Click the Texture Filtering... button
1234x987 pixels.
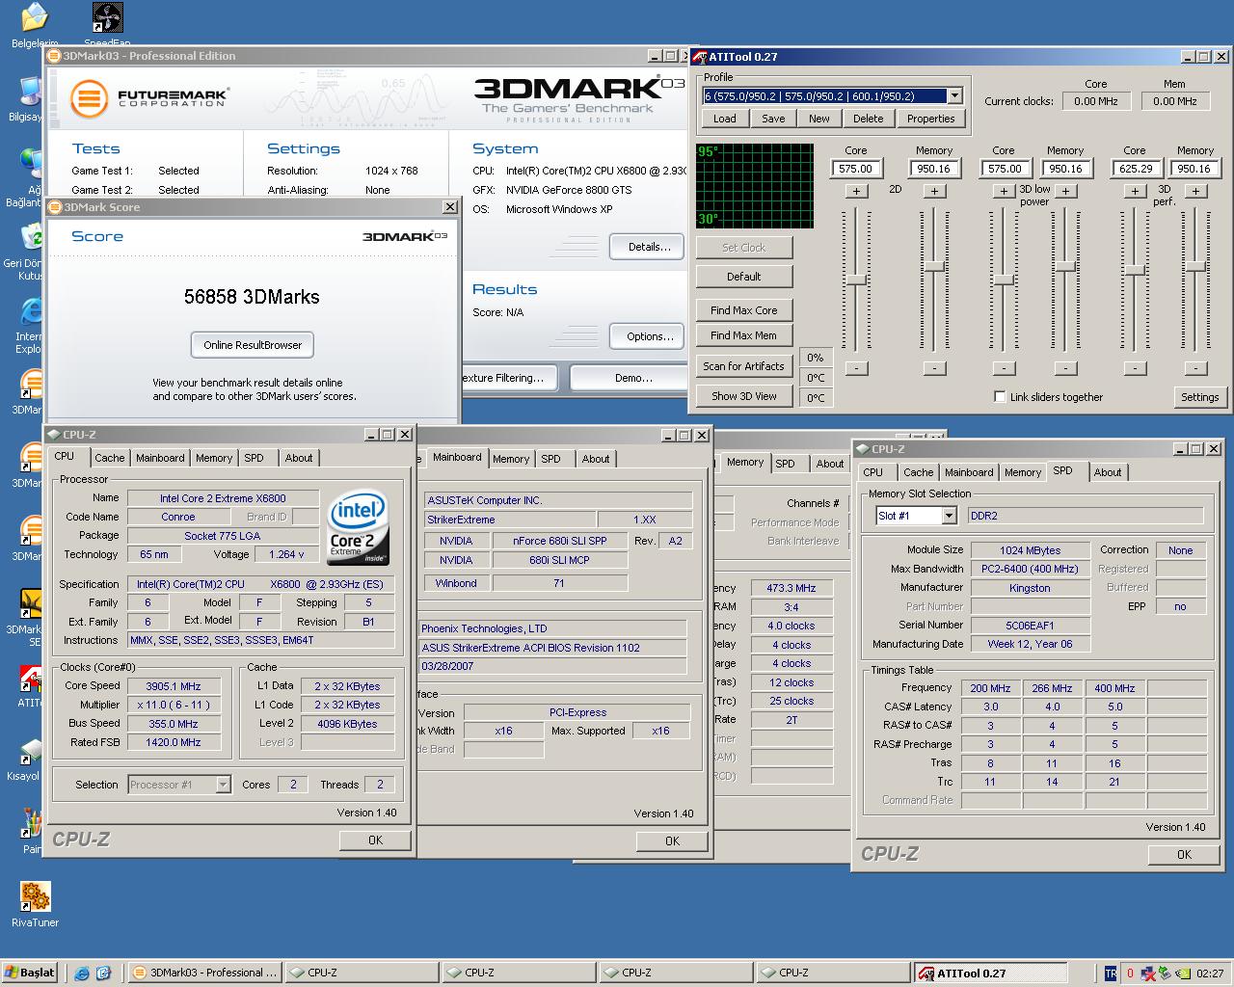point(510,378)
